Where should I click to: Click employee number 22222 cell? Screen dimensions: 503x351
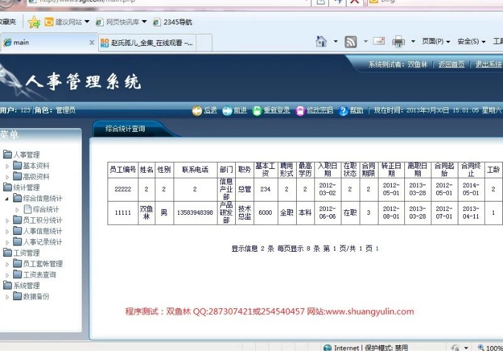[123, 189]
